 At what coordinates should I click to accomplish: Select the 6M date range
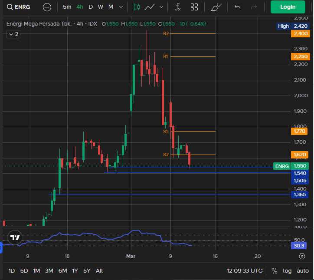click(62, 271)
